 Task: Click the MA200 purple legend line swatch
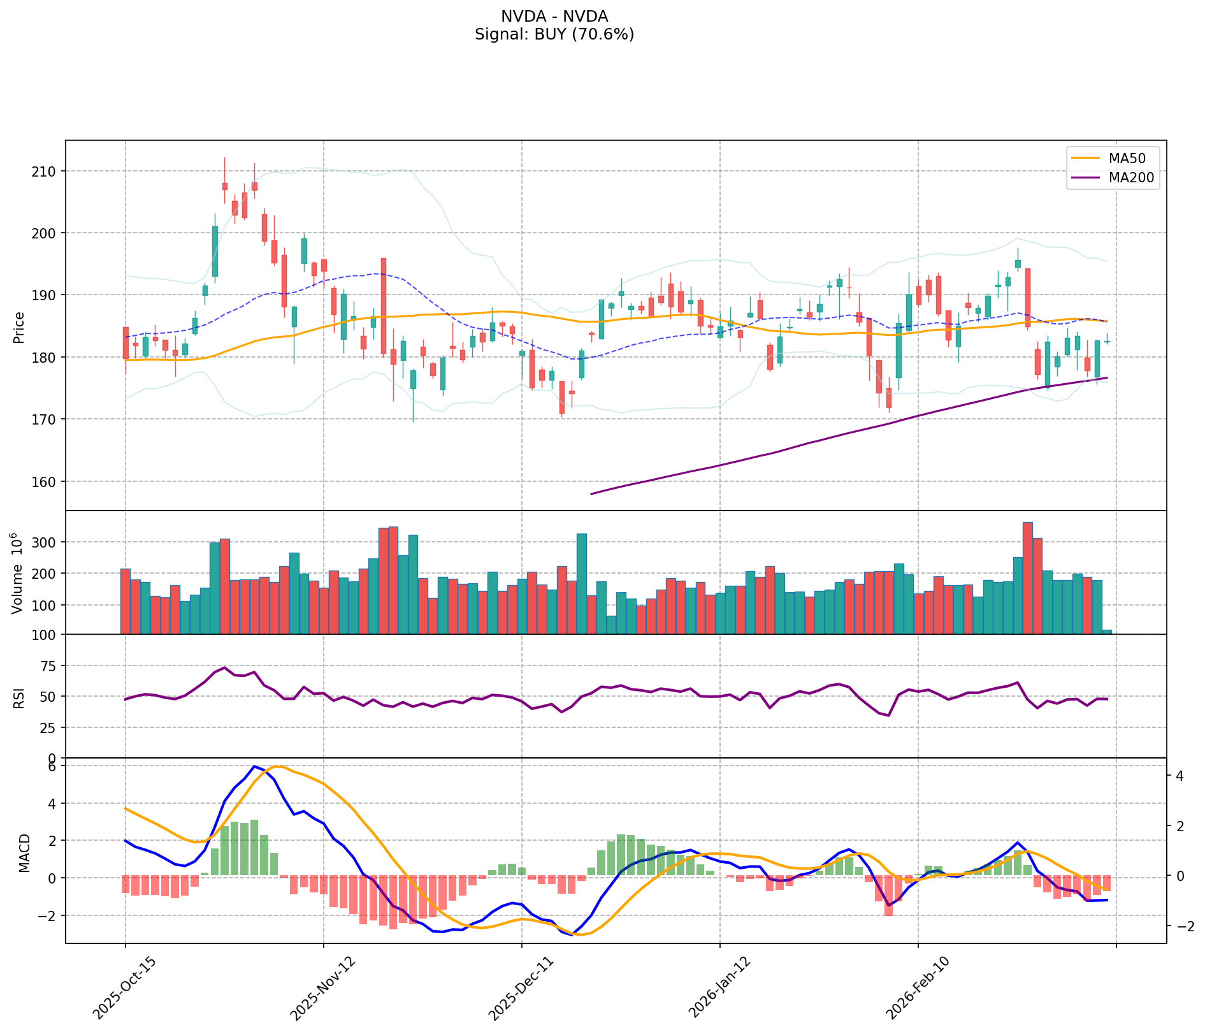pyautogui.click(x=1086, y=178)
